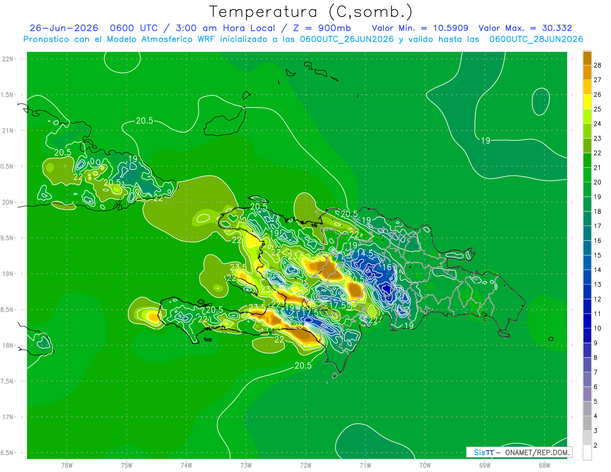This screenshot has width=611, height=472.
Task: Click the 'Valor Min. = 10.5909' readout
Action: (420, 28)
